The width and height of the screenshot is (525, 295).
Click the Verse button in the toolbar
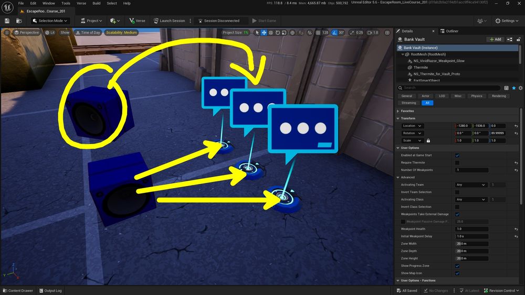(137, 21)
